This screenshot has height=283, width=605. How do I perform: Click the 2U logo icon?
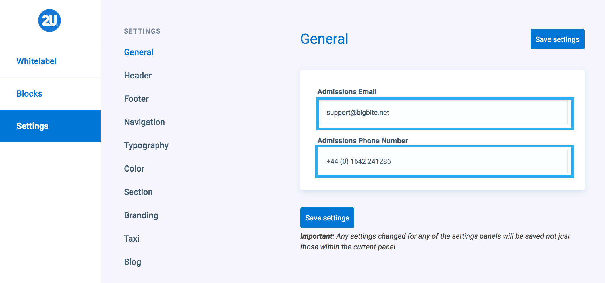point(49,20)
